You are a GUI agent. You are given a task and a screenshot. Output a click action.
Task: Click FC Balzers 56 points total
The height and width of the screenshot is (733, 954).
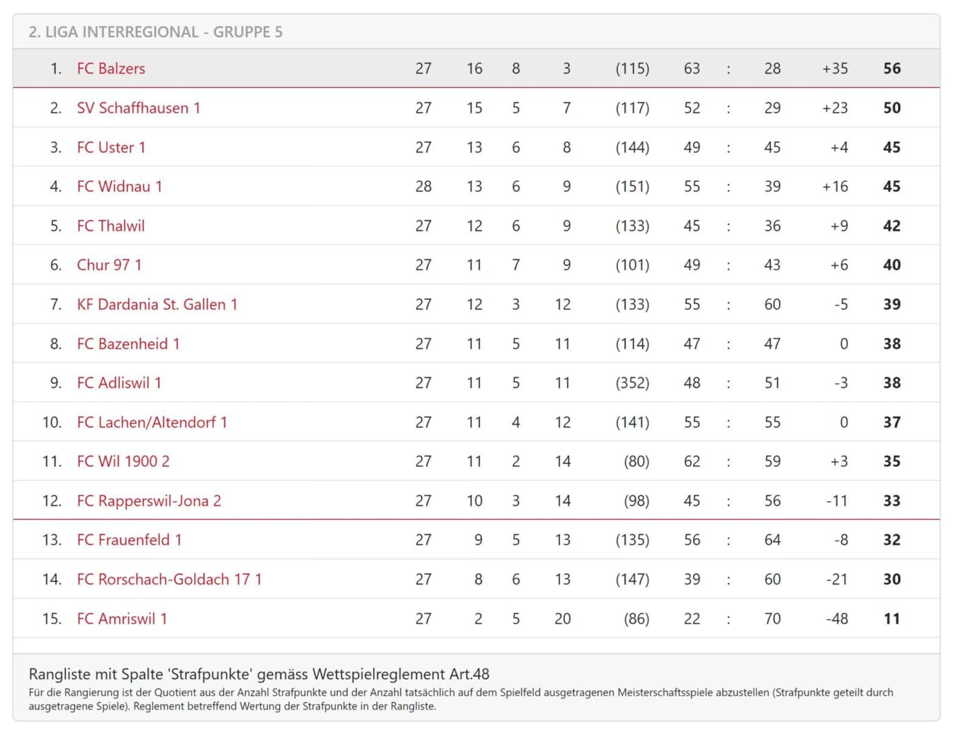pyautogui.click(x=892, y=68)
